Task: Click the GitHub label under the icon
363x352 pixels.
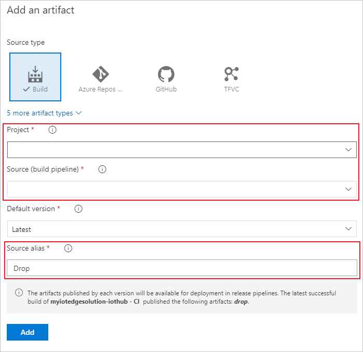Action: (166, 89)
